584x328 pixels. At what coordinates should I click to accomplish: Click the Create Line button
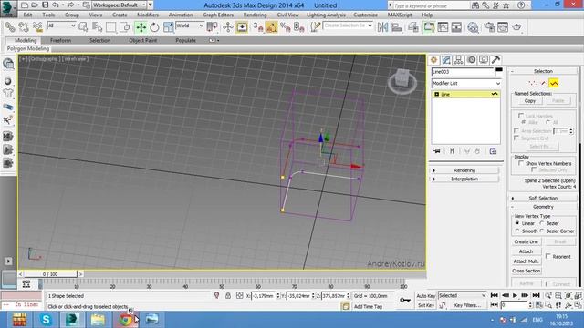click(x=526, y=241)
